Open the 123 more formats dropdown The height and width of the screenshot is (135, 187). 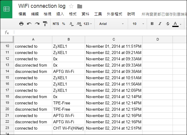click(x=87, y=24)
